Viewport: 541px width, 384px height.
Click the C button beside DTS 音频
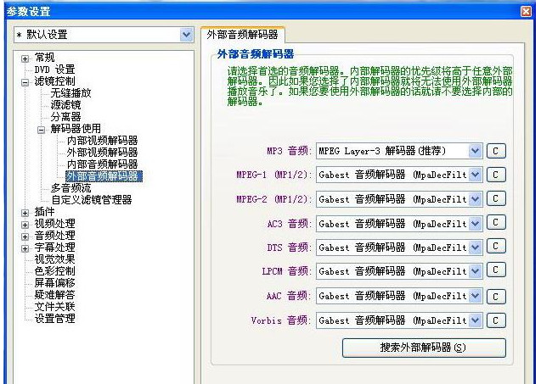pyautogui.click(x=496, y=248)
